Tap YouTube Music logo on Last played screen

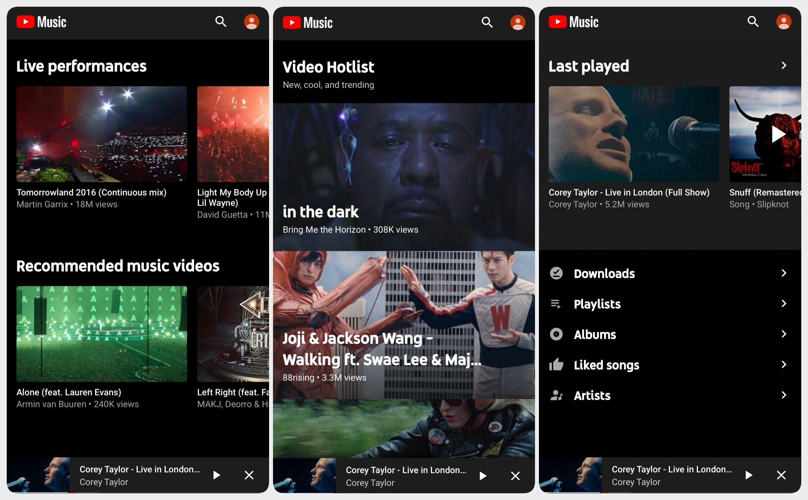[x=574, y=22]
